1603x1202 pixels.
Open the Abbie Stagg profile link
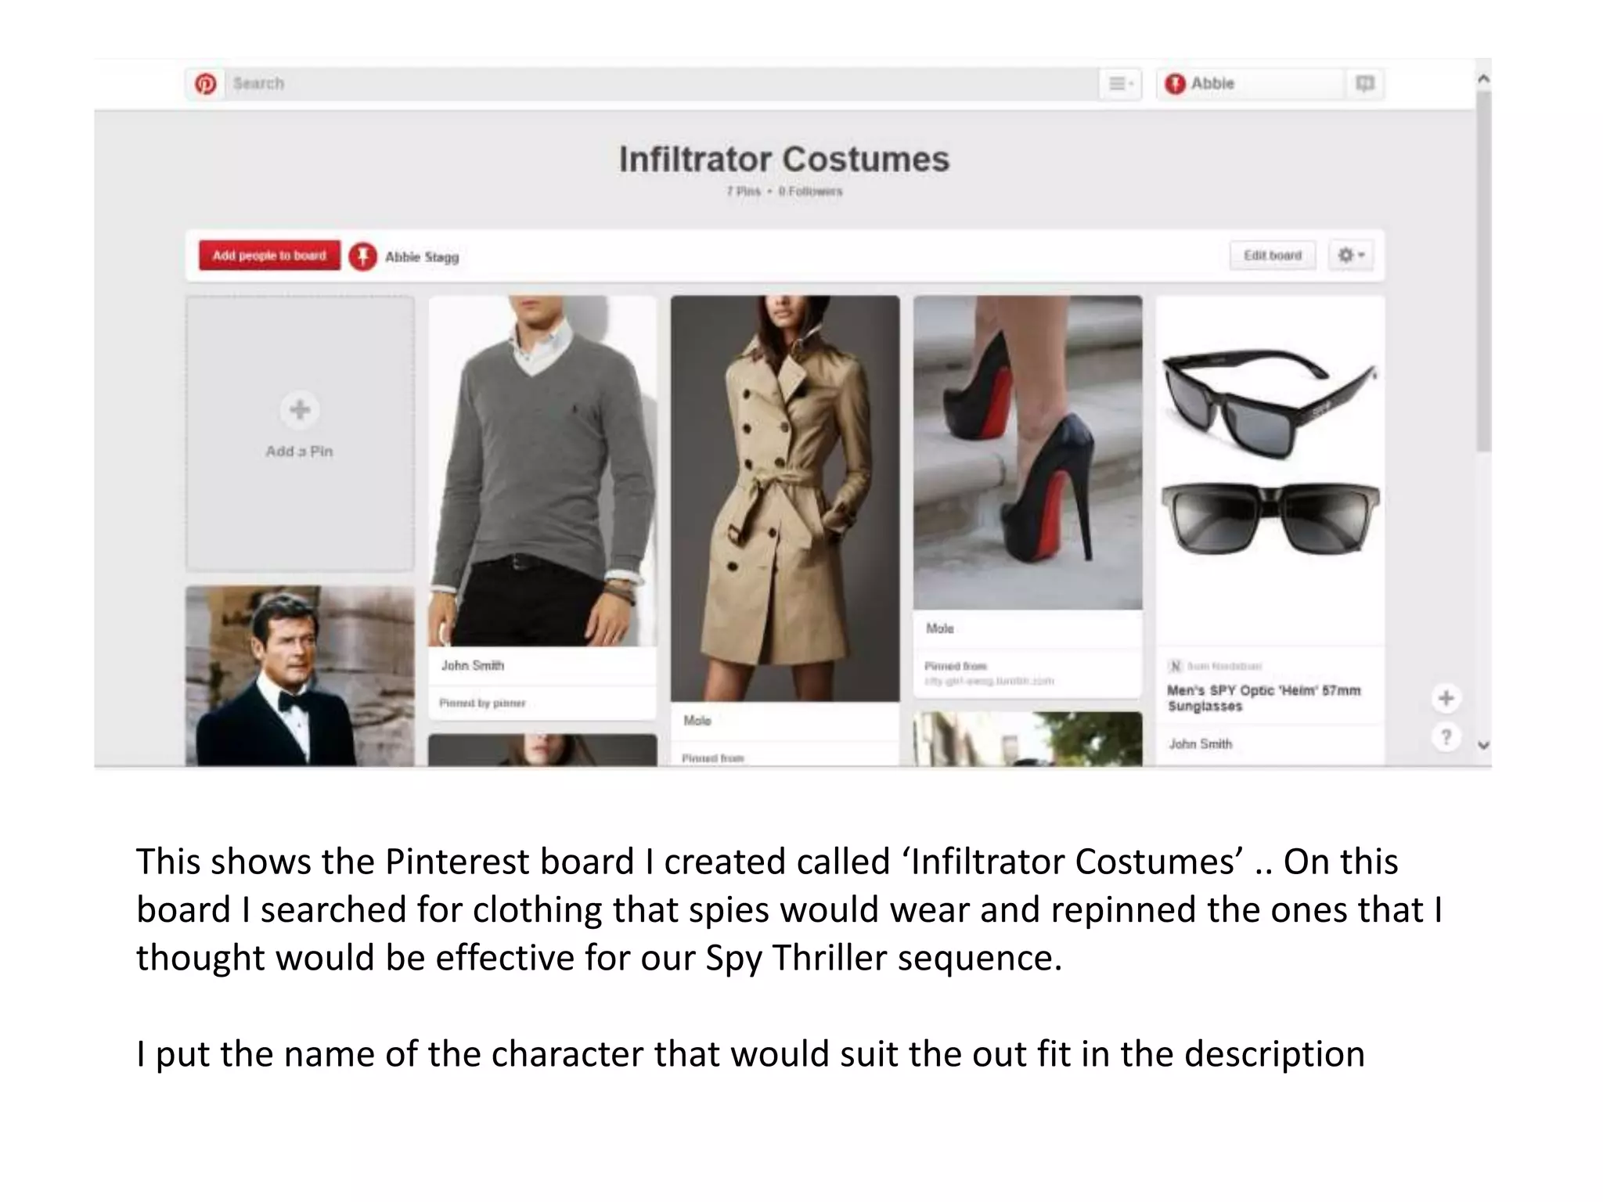[x=422, y=257]
